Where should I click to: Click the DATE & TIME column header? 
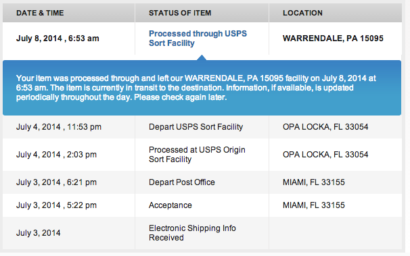click(x=40, y=13)
